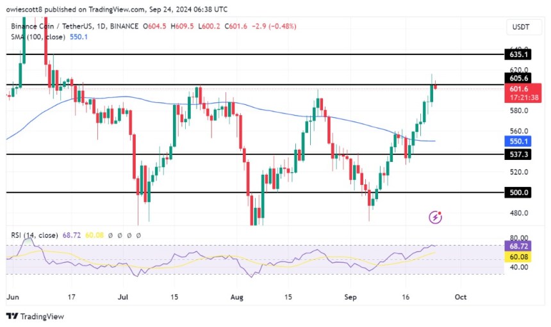Click the 500.0 support level label
This screenshot has width=551, height=327.
pyautogui.click(x=518, y=192)
